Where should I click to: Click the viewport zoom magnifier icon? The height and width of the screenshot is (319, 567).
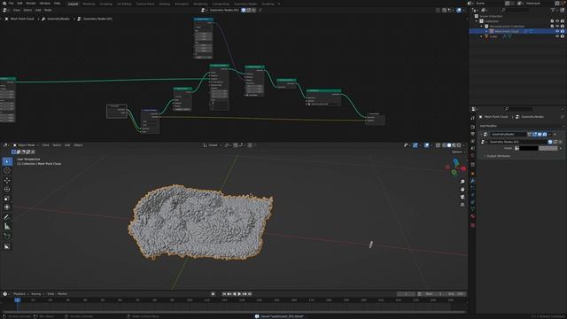point(462,182)
